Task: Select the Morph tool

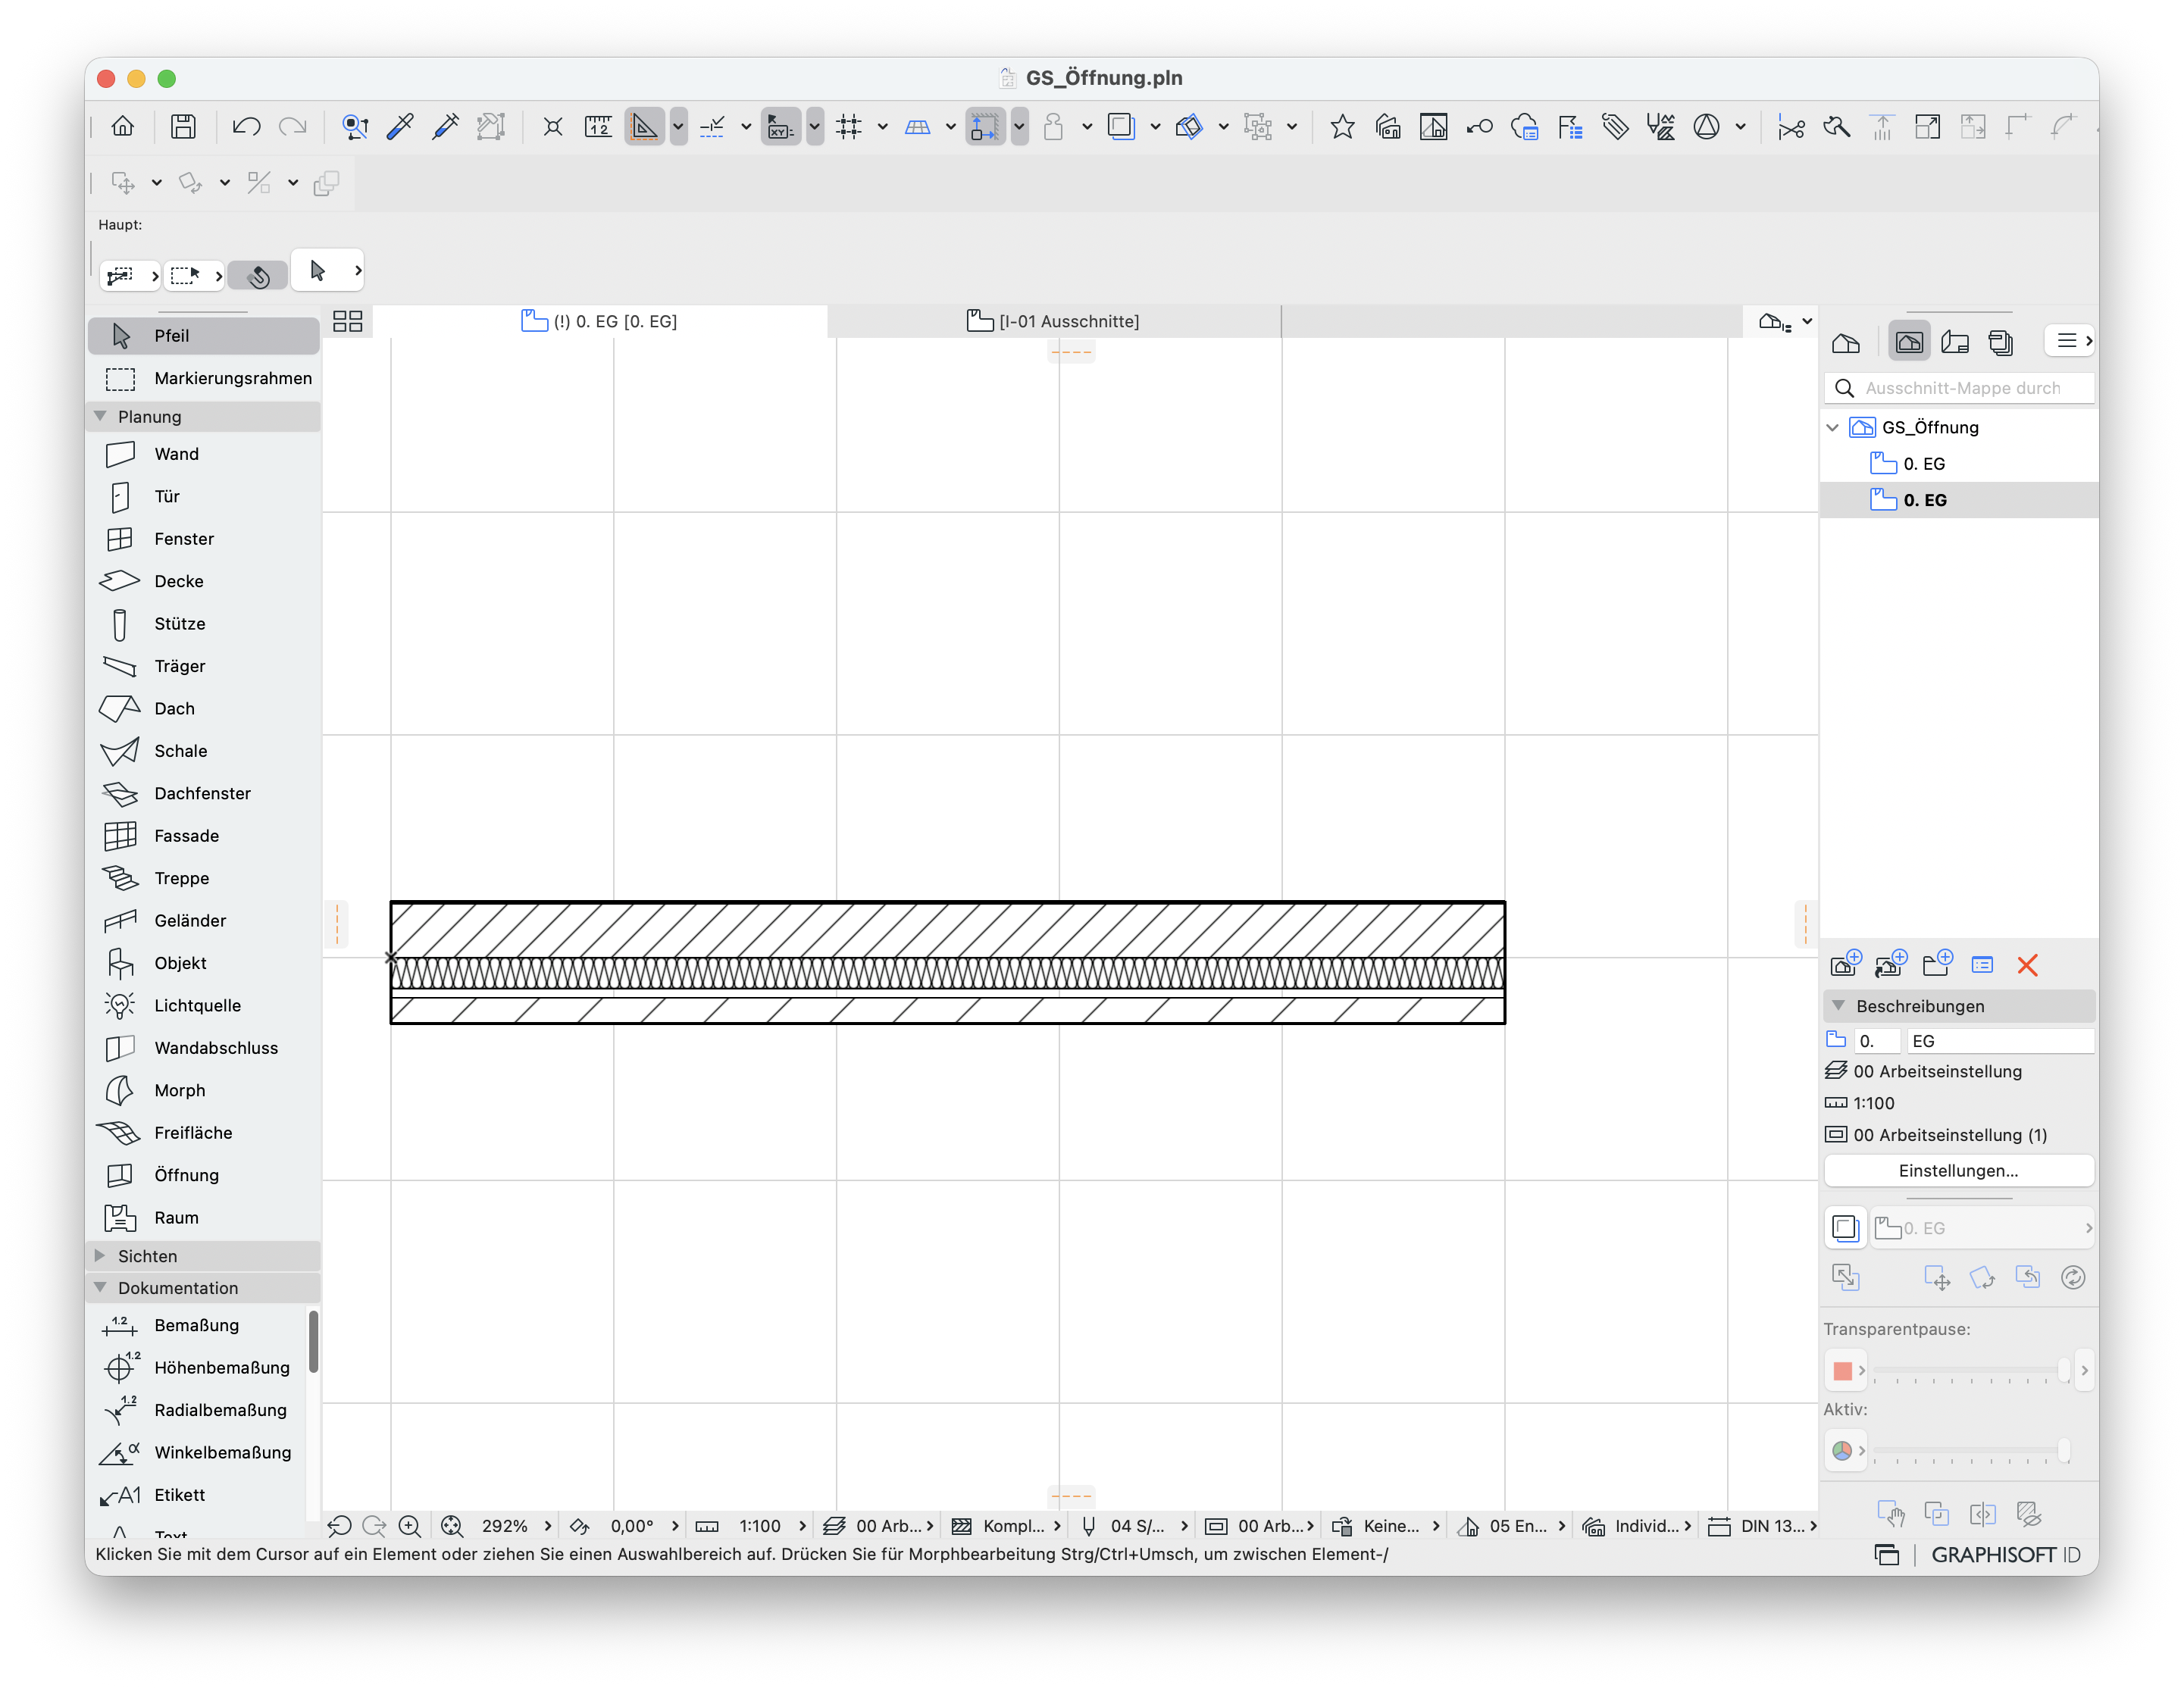Action: [203, 1091]
